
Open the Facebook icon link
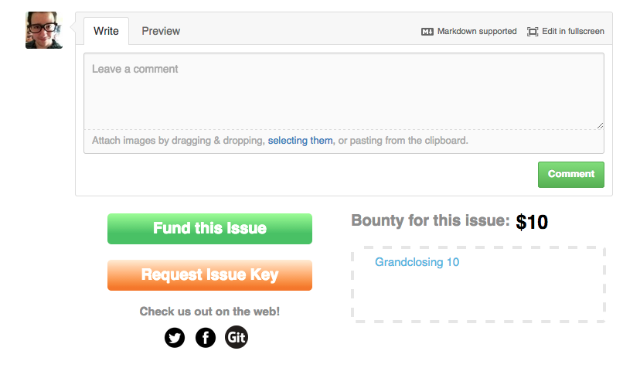(x=206, y=338)
